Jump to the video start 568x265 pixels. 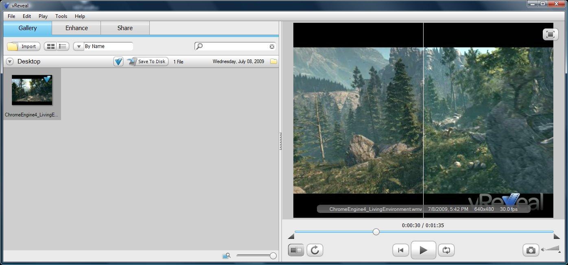(401, 250)
